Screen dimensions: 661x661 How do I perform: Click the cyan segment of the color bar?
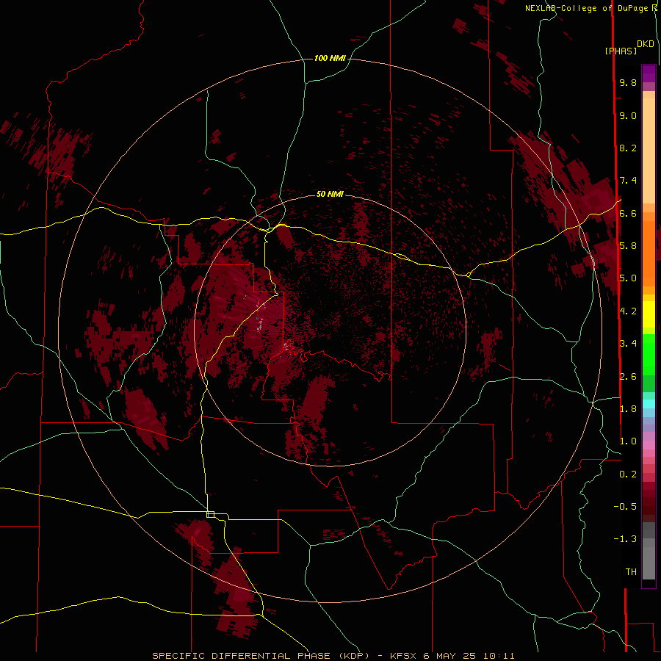tap(649, 404)
